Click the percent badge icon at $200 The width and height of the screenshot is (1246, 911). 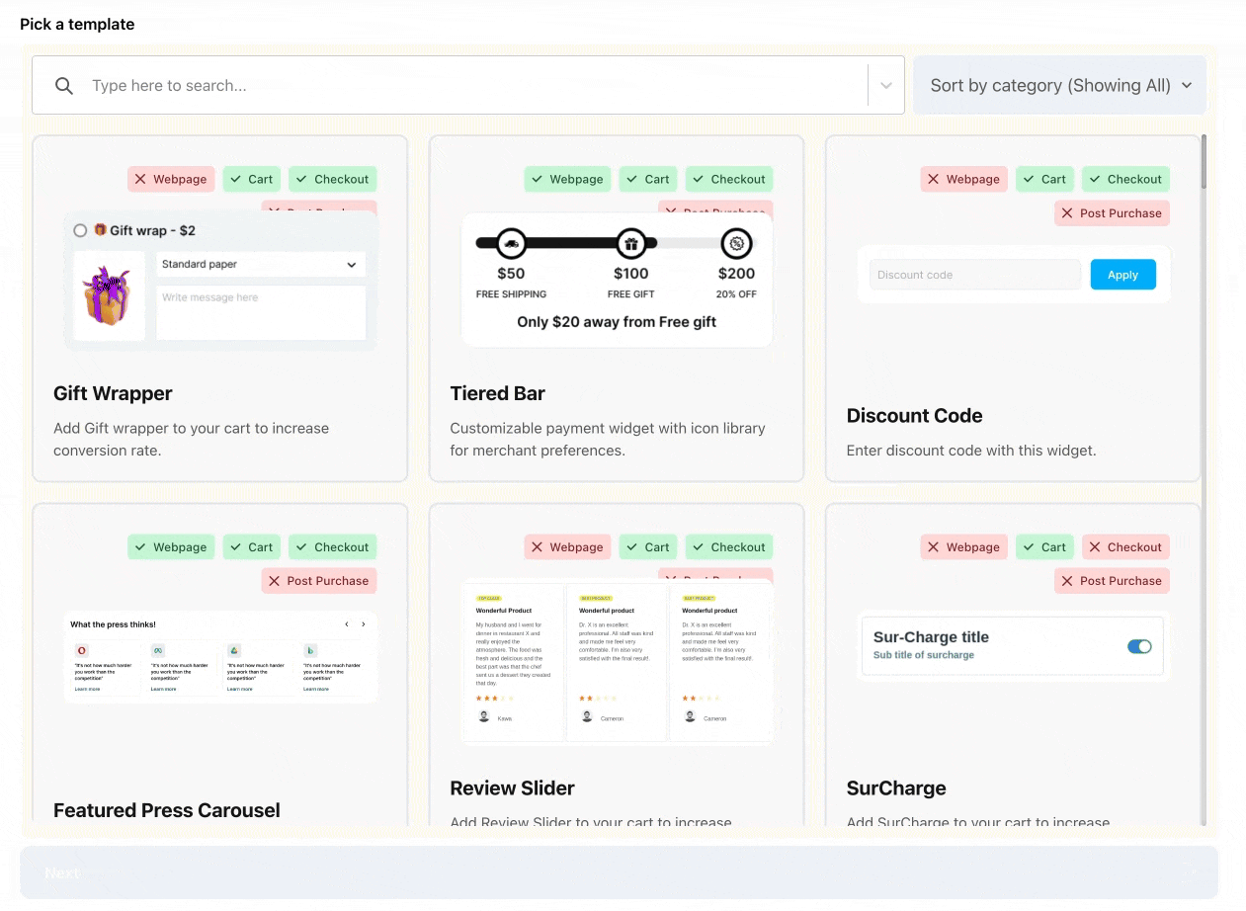pos(736,243)
